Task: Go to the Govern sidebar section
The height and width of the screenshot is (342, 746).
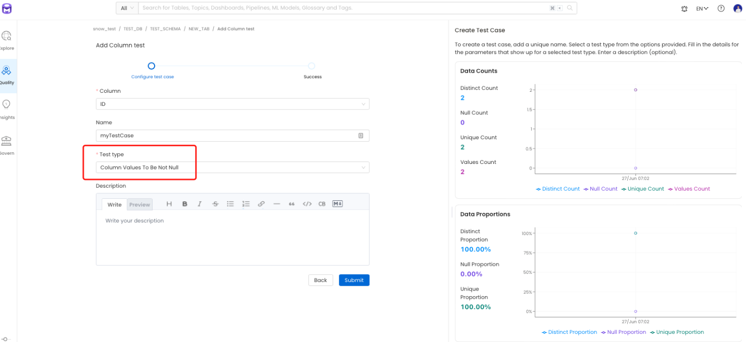Action: coord(7,145)
